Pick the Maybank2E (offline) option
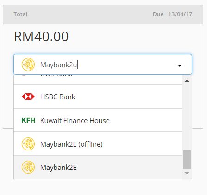The width and height of the screenshot is (207, 195). pyautogui.click(x=98, y=144)
